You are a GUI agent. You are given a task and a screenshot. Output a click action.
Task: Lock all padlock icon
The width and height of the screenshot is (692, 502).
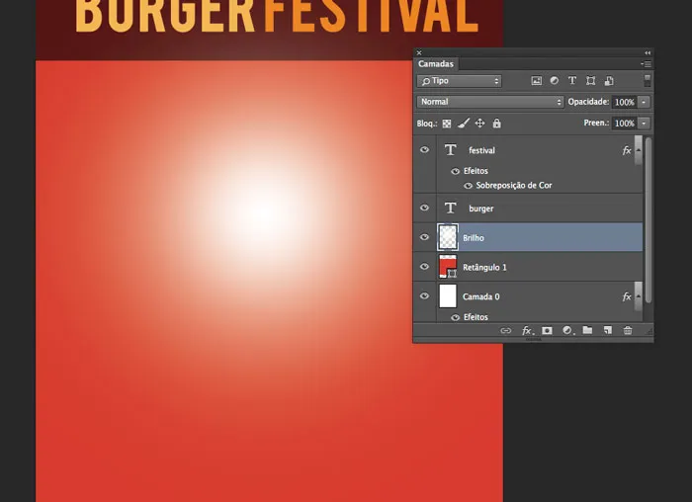(x=497, y=124)
